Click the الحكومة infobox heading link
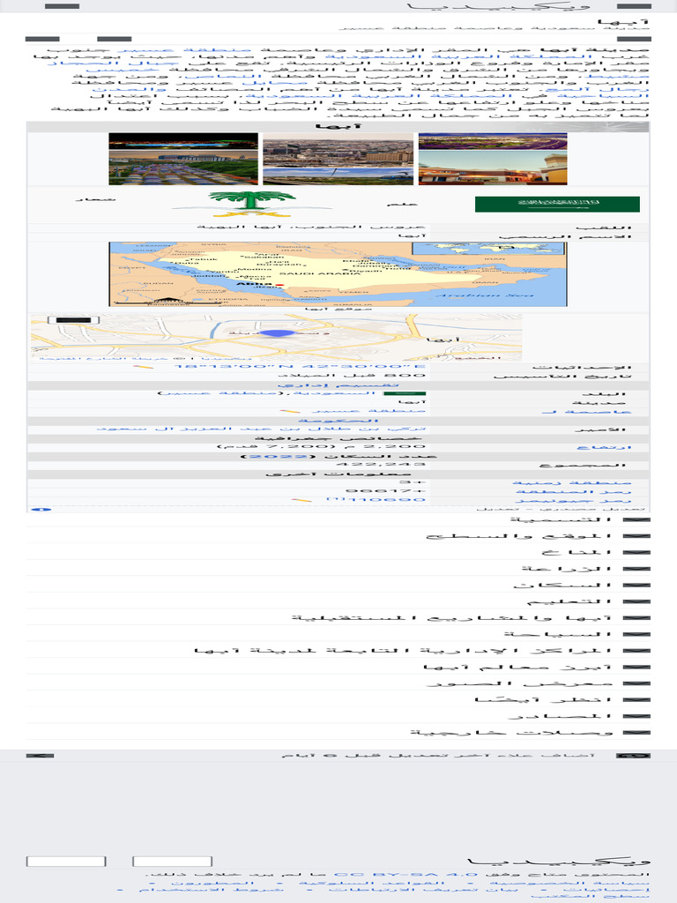 pos(338,421)
